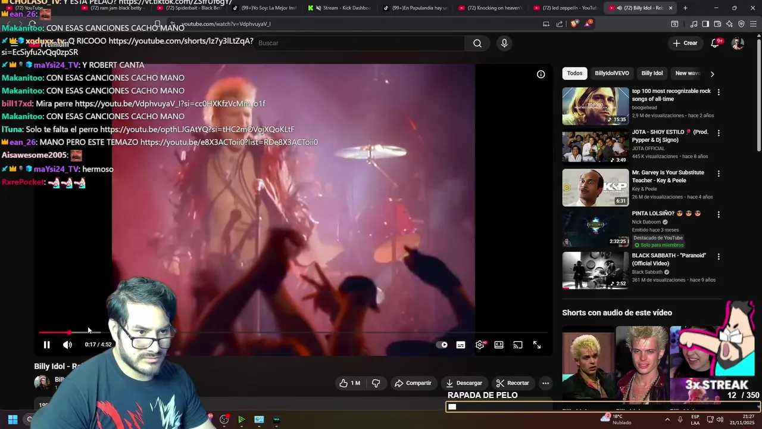Switch to ram jam black betty tab
Image resolution: width=762 pixels, height=429 pixels.
click(114, 8)
